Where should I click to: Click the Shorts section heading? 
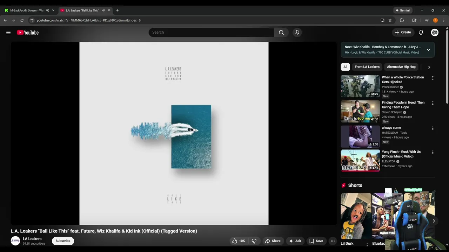point(355,185)
